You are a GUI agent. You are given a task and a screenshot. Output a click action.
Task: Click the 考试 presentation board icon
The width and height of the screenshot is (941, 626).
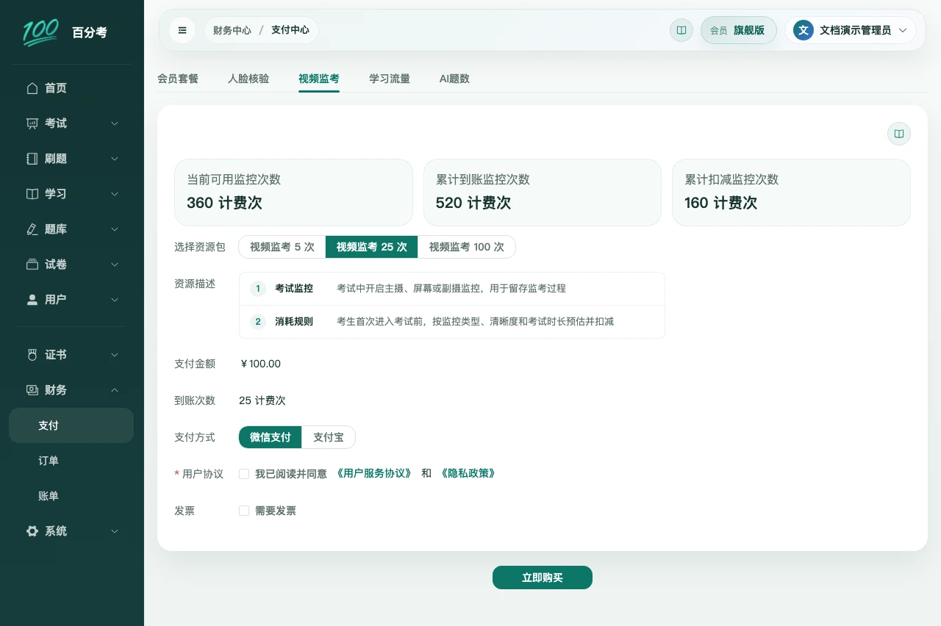(x=32, y=123)
